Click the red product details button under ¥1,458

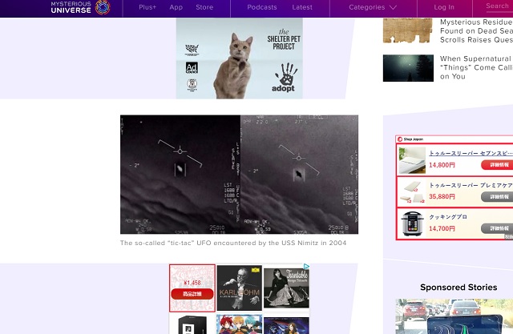192,294
